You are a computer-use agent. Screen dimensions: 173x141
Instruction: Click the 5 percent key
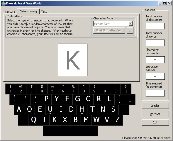53,89
